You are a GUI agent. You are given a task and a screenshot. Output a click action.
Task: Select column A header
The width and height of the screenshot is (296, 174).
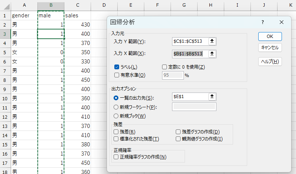coord(24,5)
